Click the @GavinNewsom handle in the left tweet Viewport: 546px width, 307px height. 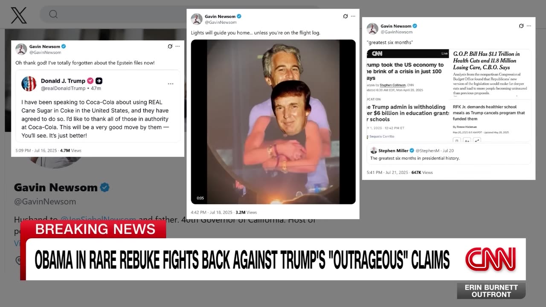[45, 52]
